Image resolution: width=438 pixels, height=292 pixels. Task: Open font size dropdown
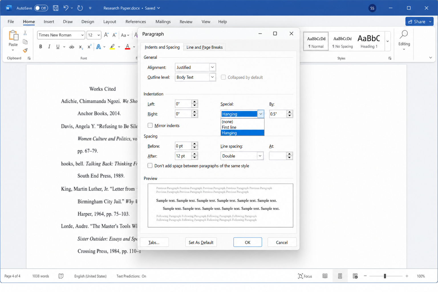[99, 35]
